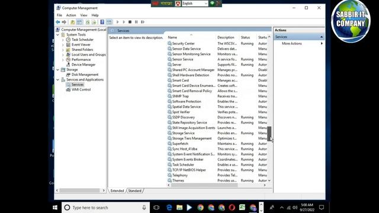Collapse the Services section in Actions pane

[322, 37]
